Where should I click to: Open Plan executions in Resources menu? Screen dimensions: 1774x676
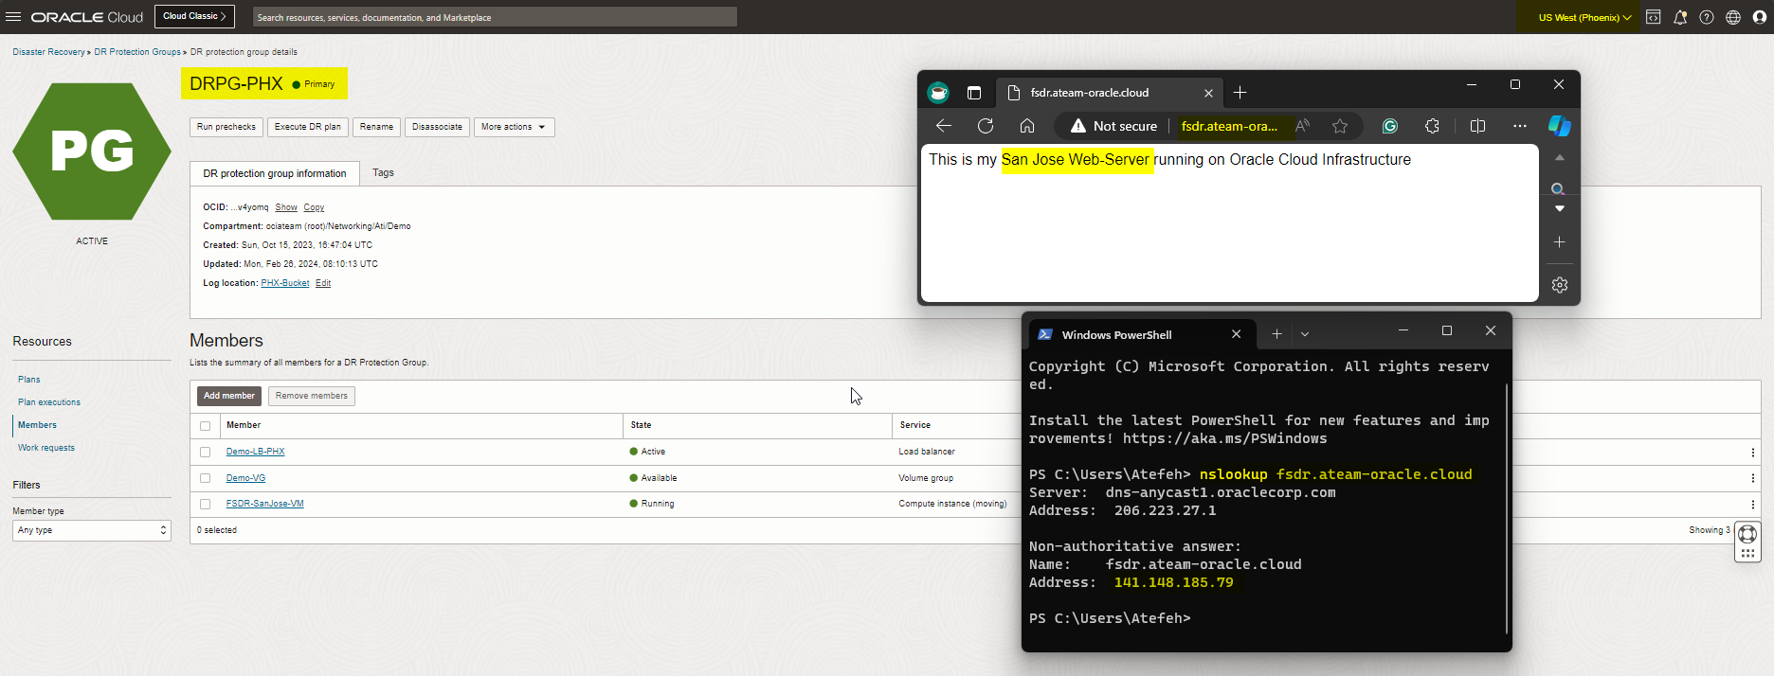[49, 402]
